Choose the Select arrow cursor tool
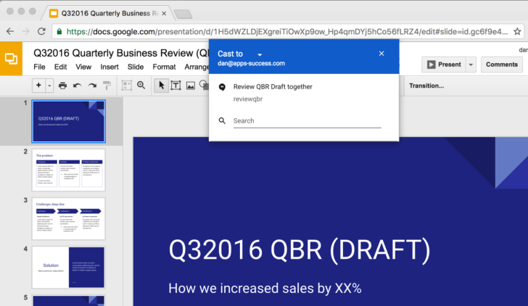Screen dimensions: 528x306 162,86
